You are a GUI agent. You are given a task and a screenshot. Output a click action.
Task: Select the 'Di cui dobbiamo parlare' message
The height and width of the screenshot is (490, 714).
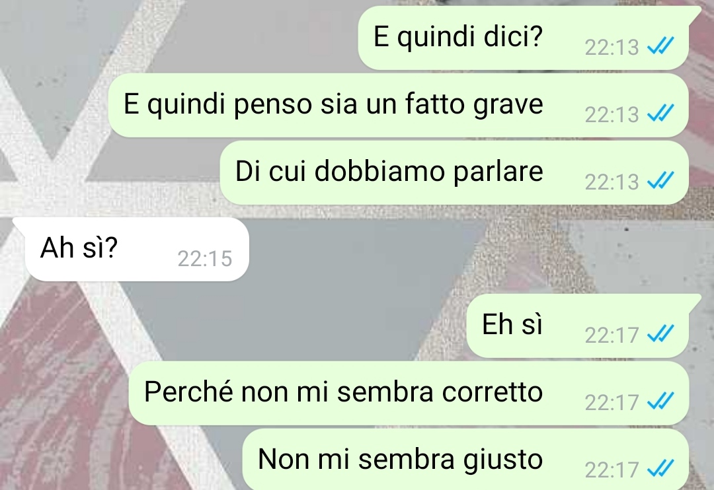(x=454, y=173)
